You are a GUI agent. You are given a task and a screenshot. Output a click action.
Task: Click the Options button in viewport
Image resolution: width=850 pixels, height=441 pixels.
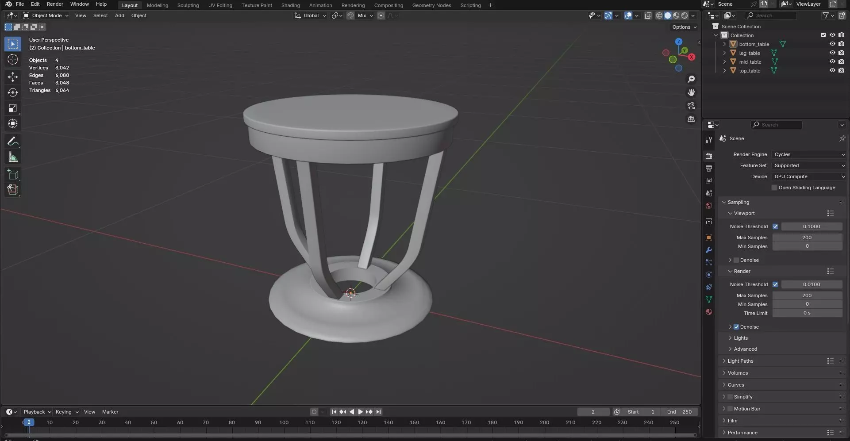tap(685, 27)
